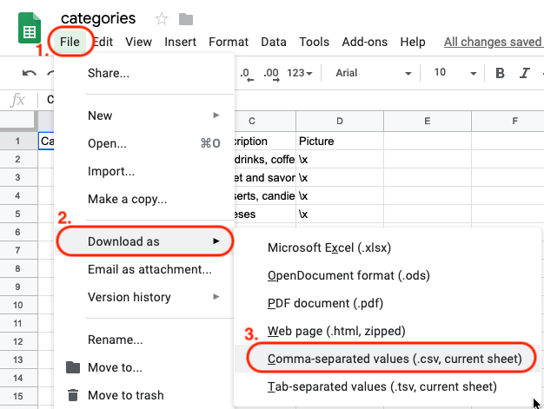Open the 123 number format dropdown
Screen dimensions: 544x409
click(x=300, y=73)
